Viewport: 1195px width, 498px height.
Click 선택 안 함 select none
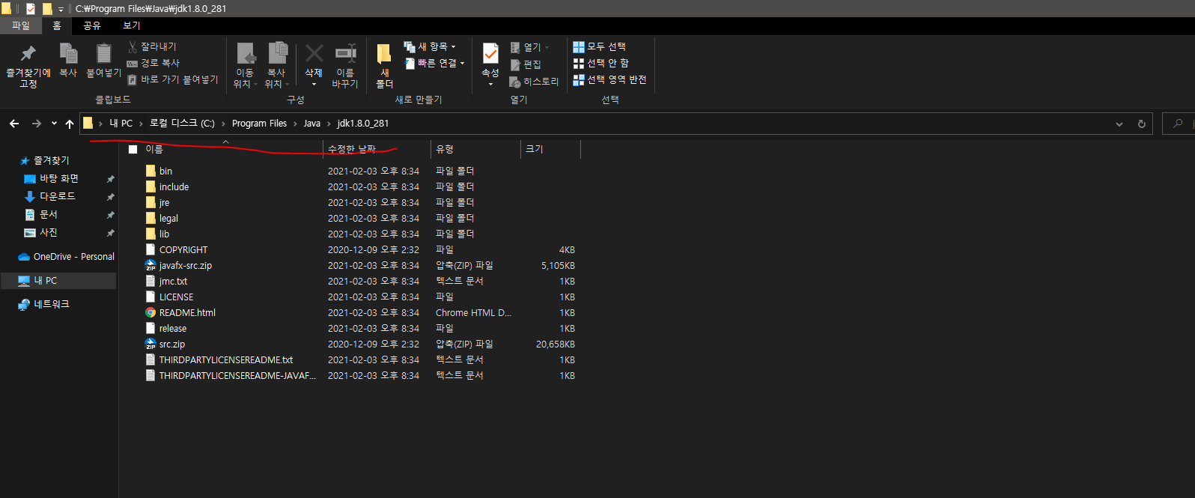600,63
